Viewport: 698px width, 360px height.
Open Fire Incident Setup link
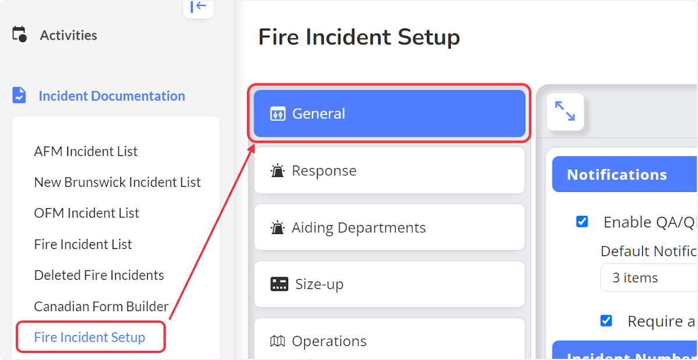(90, 337)
